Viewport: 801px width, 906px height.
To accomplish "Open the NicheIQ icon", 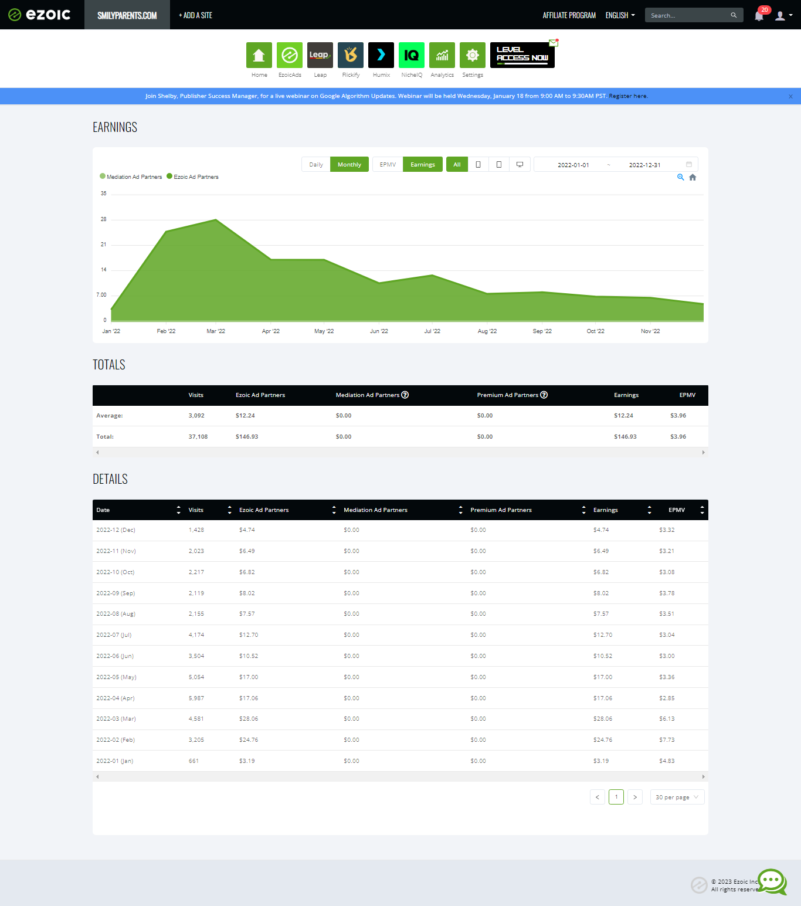I will (x=411, y=55).
